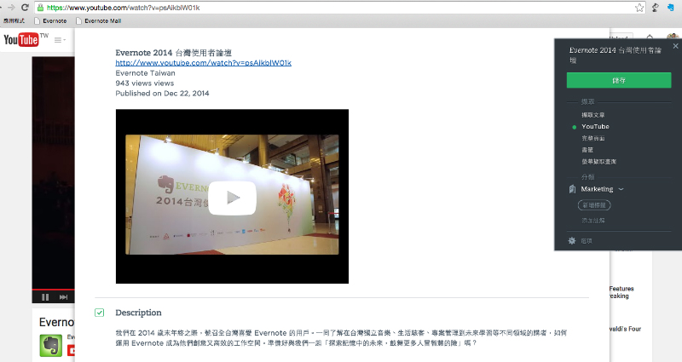
Task: Select the YouTube clip type
Action: point(595,126)
